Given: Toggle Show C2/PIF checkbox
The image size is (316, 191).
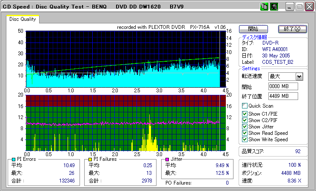Looking at the screenshot, I should point(245,120).
